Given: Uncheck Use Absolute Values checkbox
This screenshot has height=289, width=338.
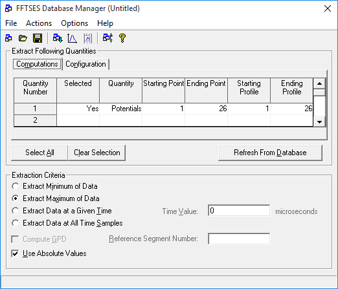Looking at the screenshot, I should (x=15, y=253).
